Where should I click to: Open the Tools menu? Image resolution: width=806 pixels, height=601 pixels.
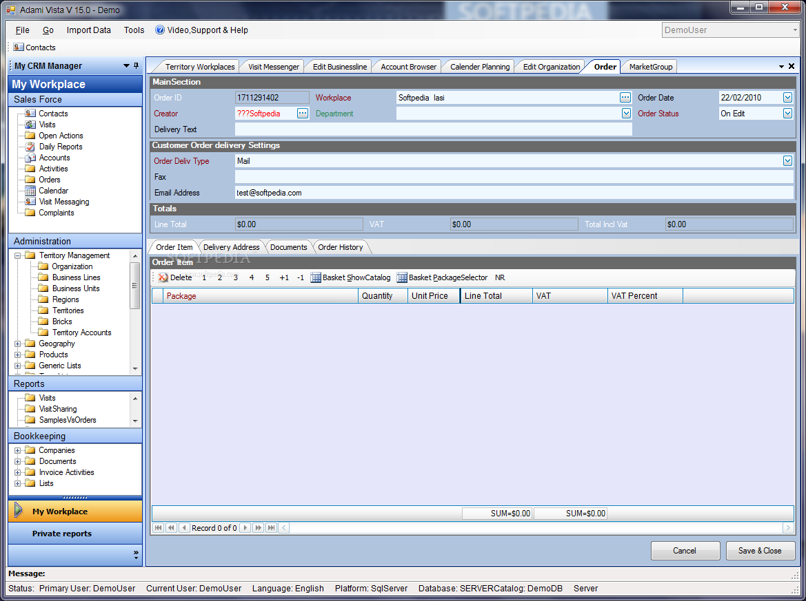coord(134,30)
